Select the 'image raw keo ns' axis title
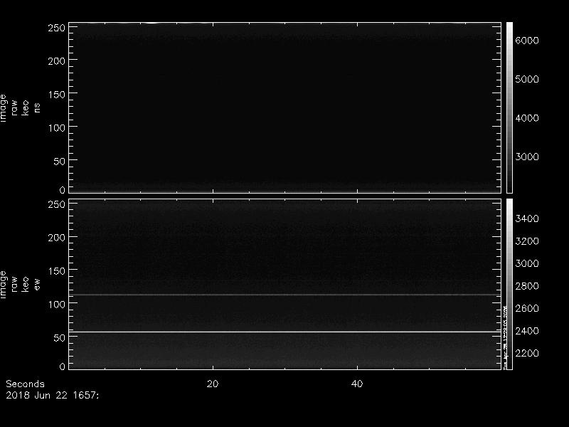 click(20, 108)
